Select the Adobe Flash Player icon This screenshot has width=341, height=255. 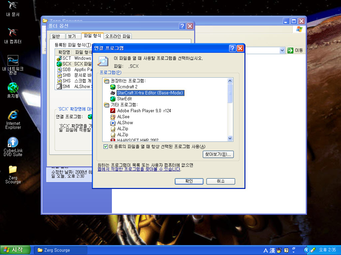(x=113, y=111)
